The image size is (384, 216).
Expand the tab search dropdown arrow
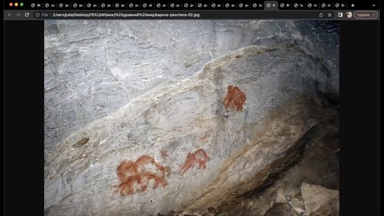[x=374, y=5]
